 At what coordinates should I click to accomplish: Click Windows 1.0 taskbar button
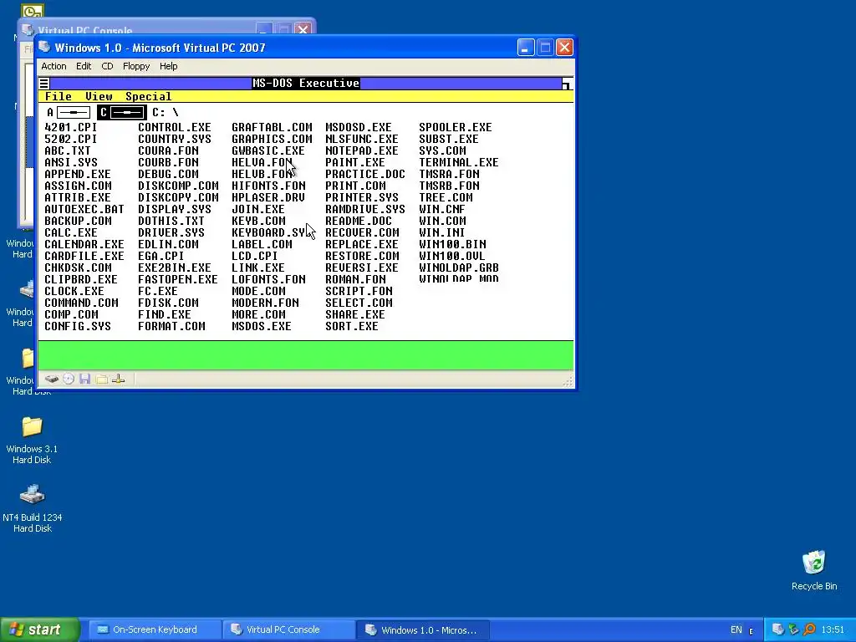tap(422, 630)
